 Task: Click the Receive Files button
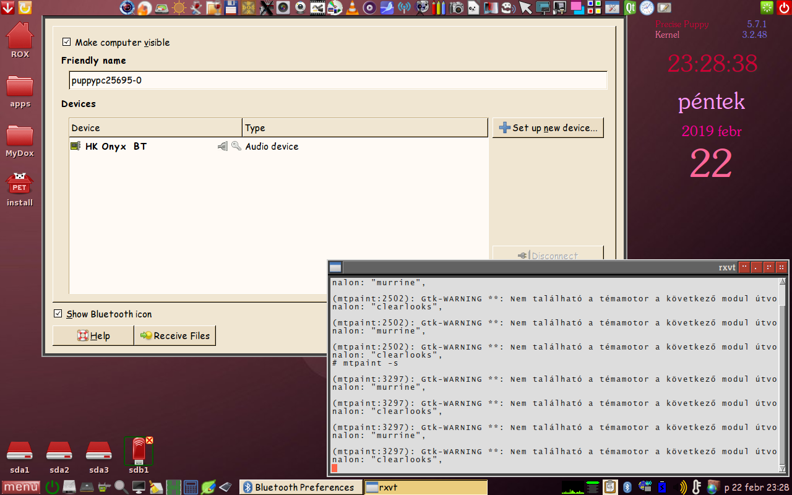175,335
